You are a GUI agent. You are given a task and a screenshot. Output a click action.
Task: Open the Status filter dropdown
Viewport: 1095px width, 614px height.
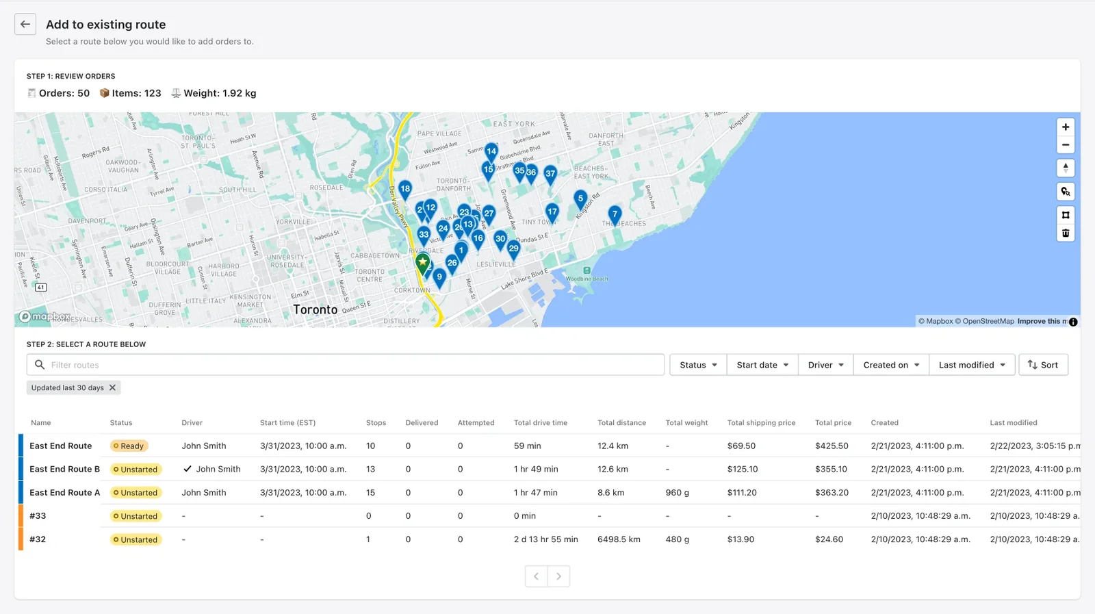point(698,365)
